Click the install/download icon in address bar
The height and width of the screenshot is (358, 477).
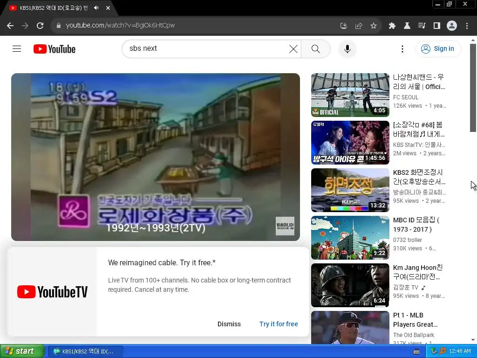click(343, 26)
